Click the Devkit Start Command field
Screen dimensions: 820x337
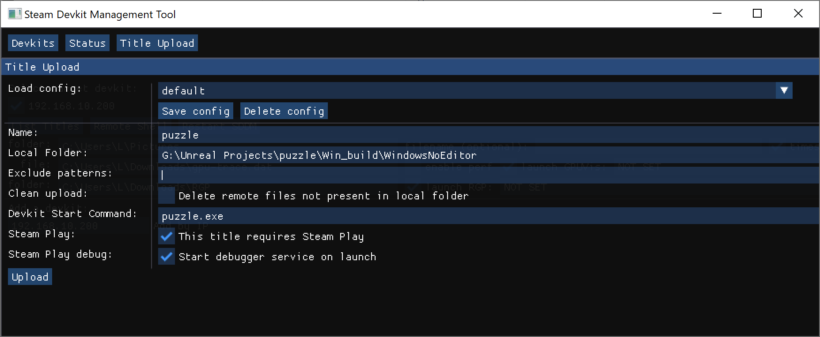point(486,216)
